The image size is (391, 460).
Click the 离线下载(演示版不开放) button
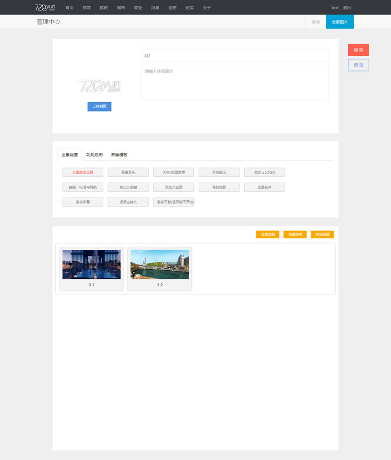(x=174, y=202)
